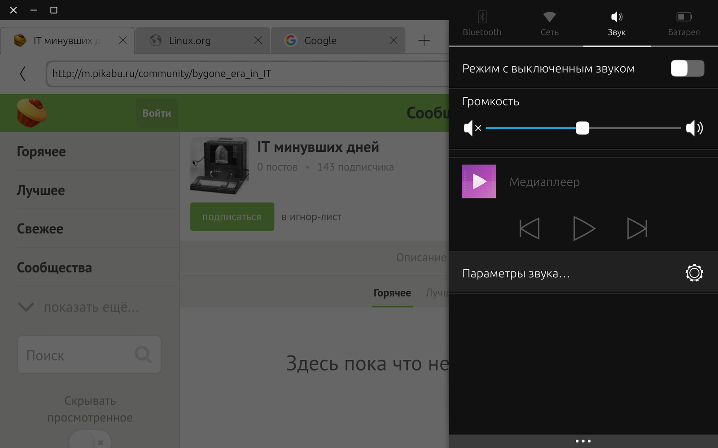Switch to the Linux.org browser tab
The height and width of the screenshot is (448, 718).
coord(202,41)
